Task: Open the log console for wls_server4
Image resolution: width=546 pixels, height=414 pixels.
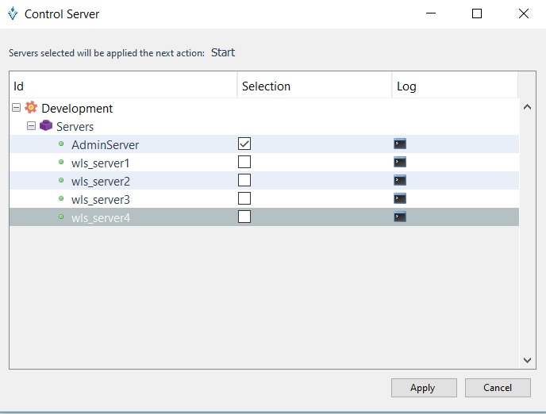Action: tap(400, 217)
